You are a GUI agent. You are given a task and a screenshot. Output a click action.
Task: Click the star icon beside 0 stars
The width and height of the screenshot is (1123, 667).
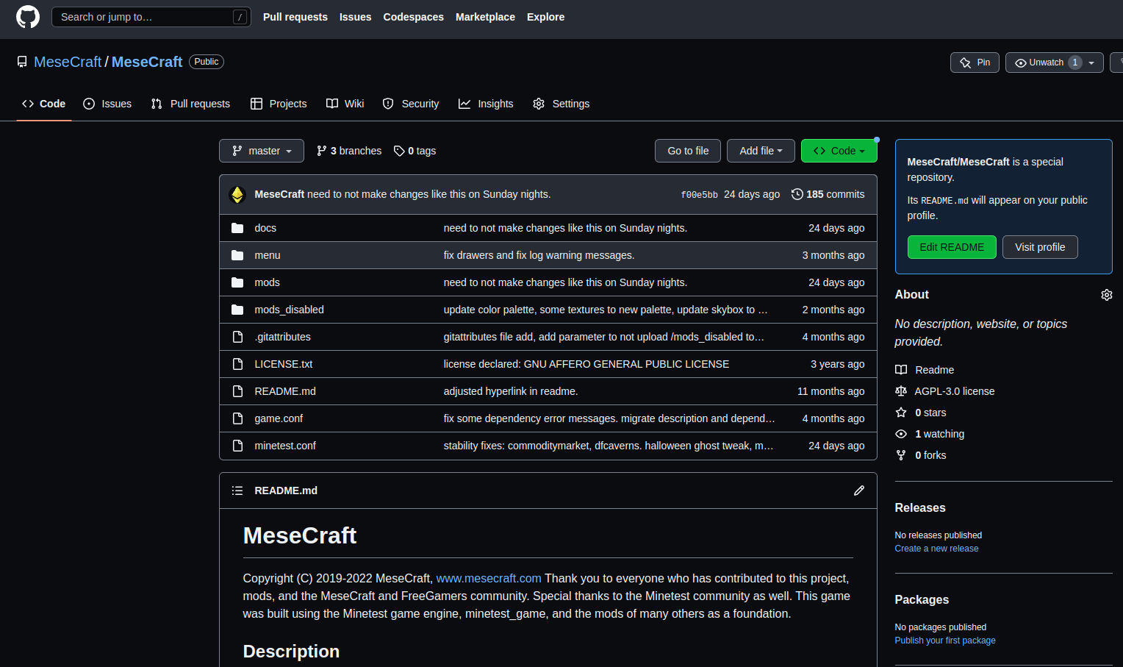tap(901, 413)
